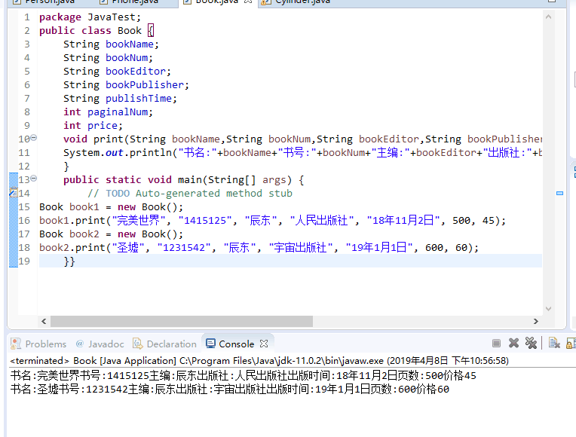Click the horizontal scrollbar thumb
The image size is (576, 437).
point(182,321)
